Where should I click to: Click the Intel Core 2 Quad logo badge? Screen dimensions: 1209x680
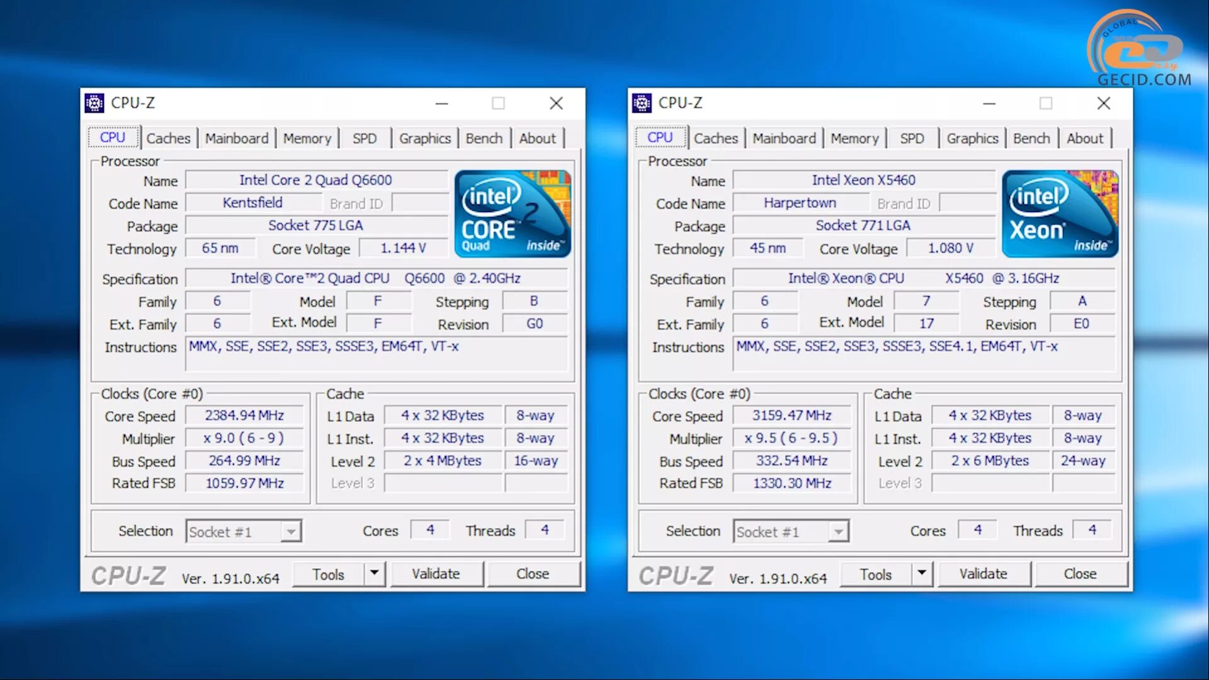(513, 213)
